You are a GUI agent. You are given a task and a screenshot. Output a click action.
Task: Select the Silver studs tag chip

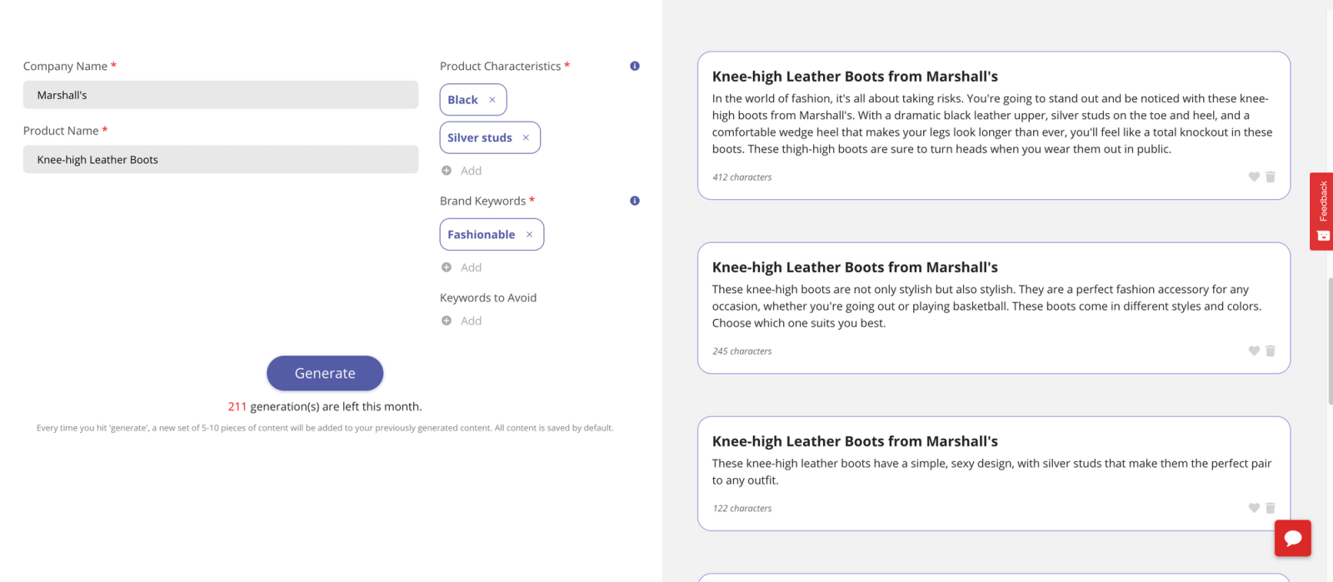pyautogui.click(x=480, y=138)
